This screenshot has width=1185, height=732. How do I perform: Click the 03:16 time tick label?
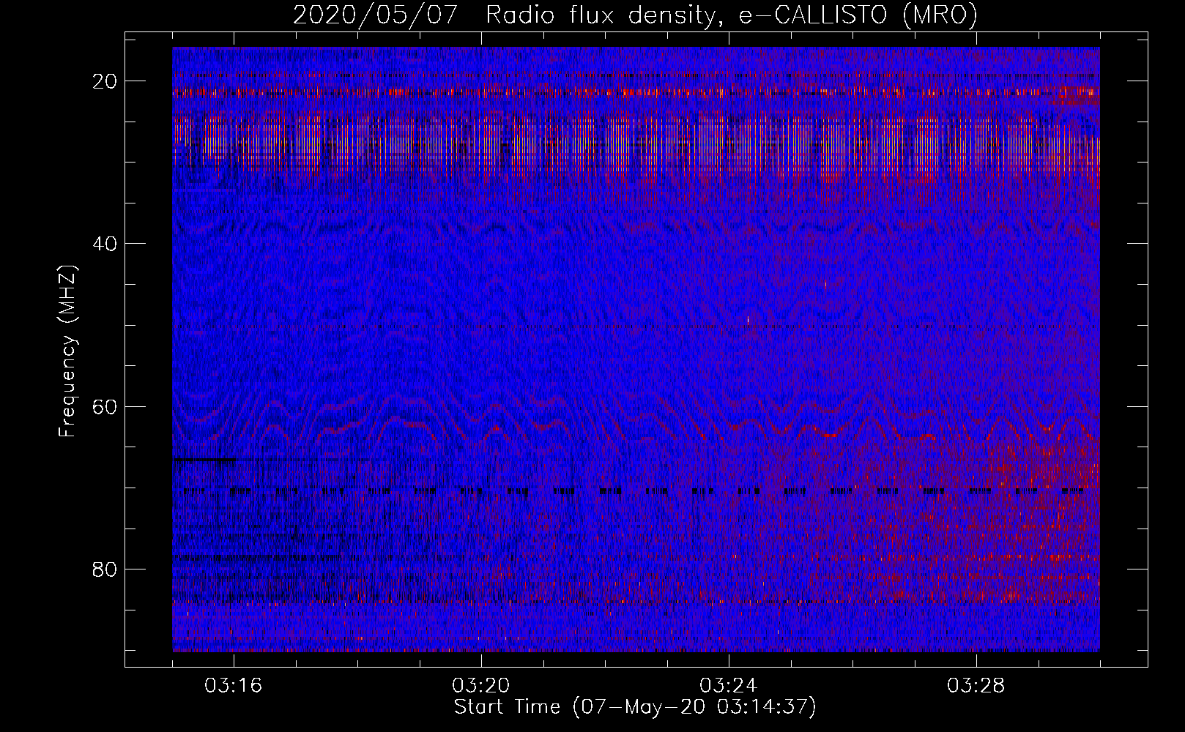pos(234,686)
